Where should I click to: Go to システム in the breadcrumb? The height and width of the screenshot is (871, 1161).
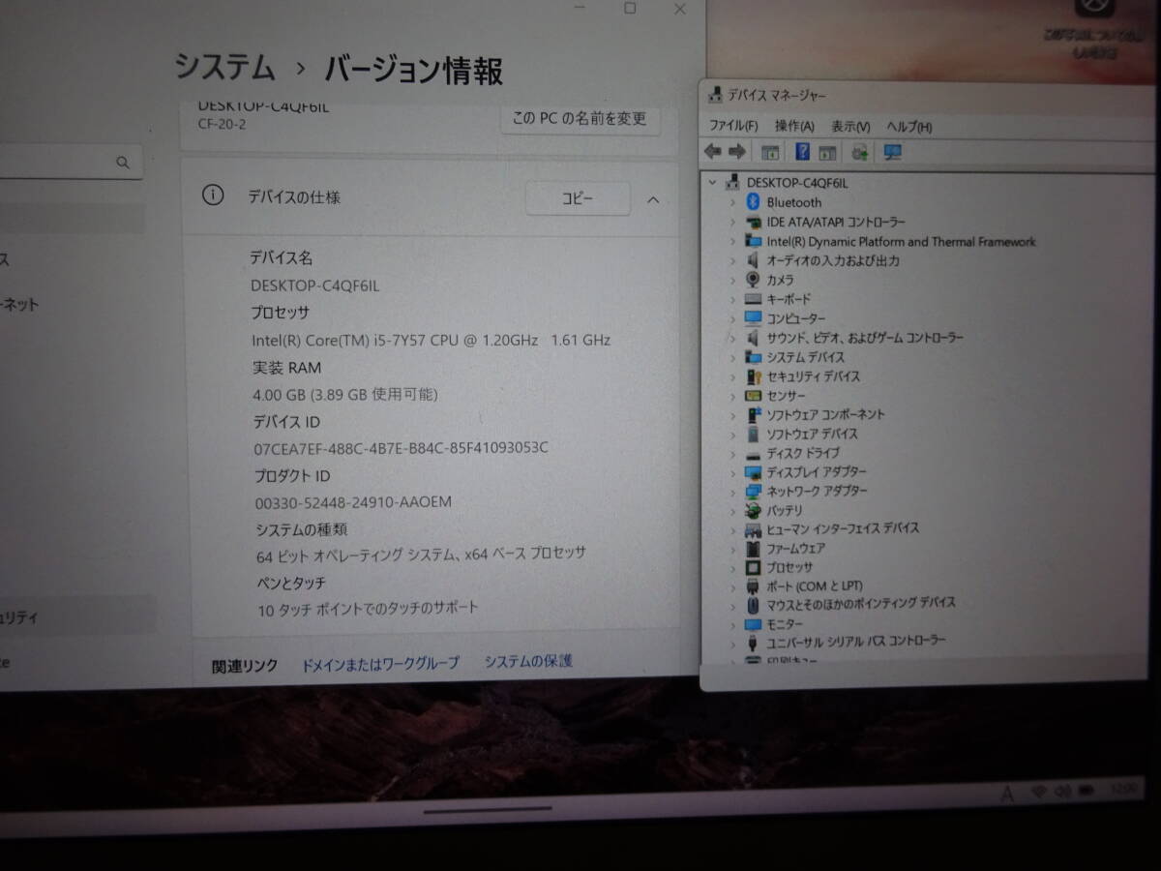pyautogui.click(x=224, y=68)
